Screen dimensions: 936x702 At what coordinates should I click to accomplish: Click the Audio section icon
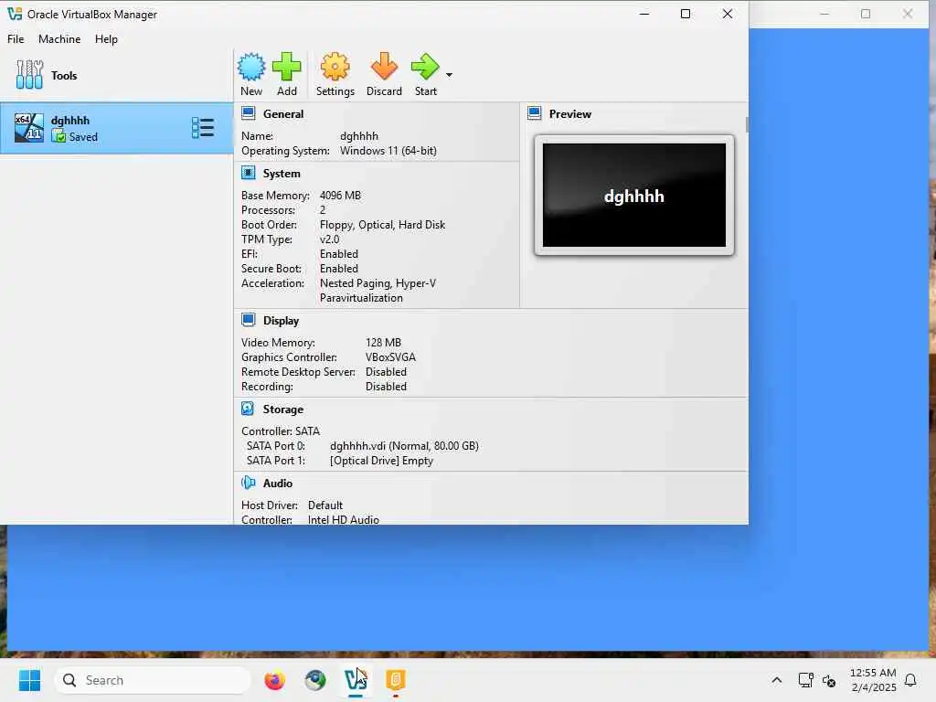(249, 483)
